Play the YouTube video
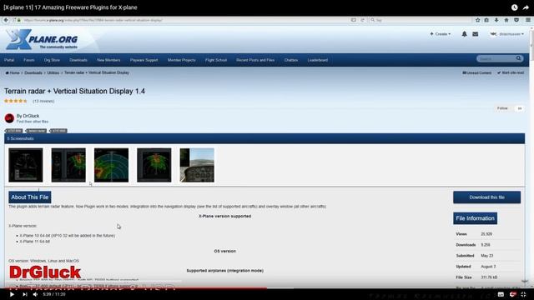 click(x=12, y=294)
